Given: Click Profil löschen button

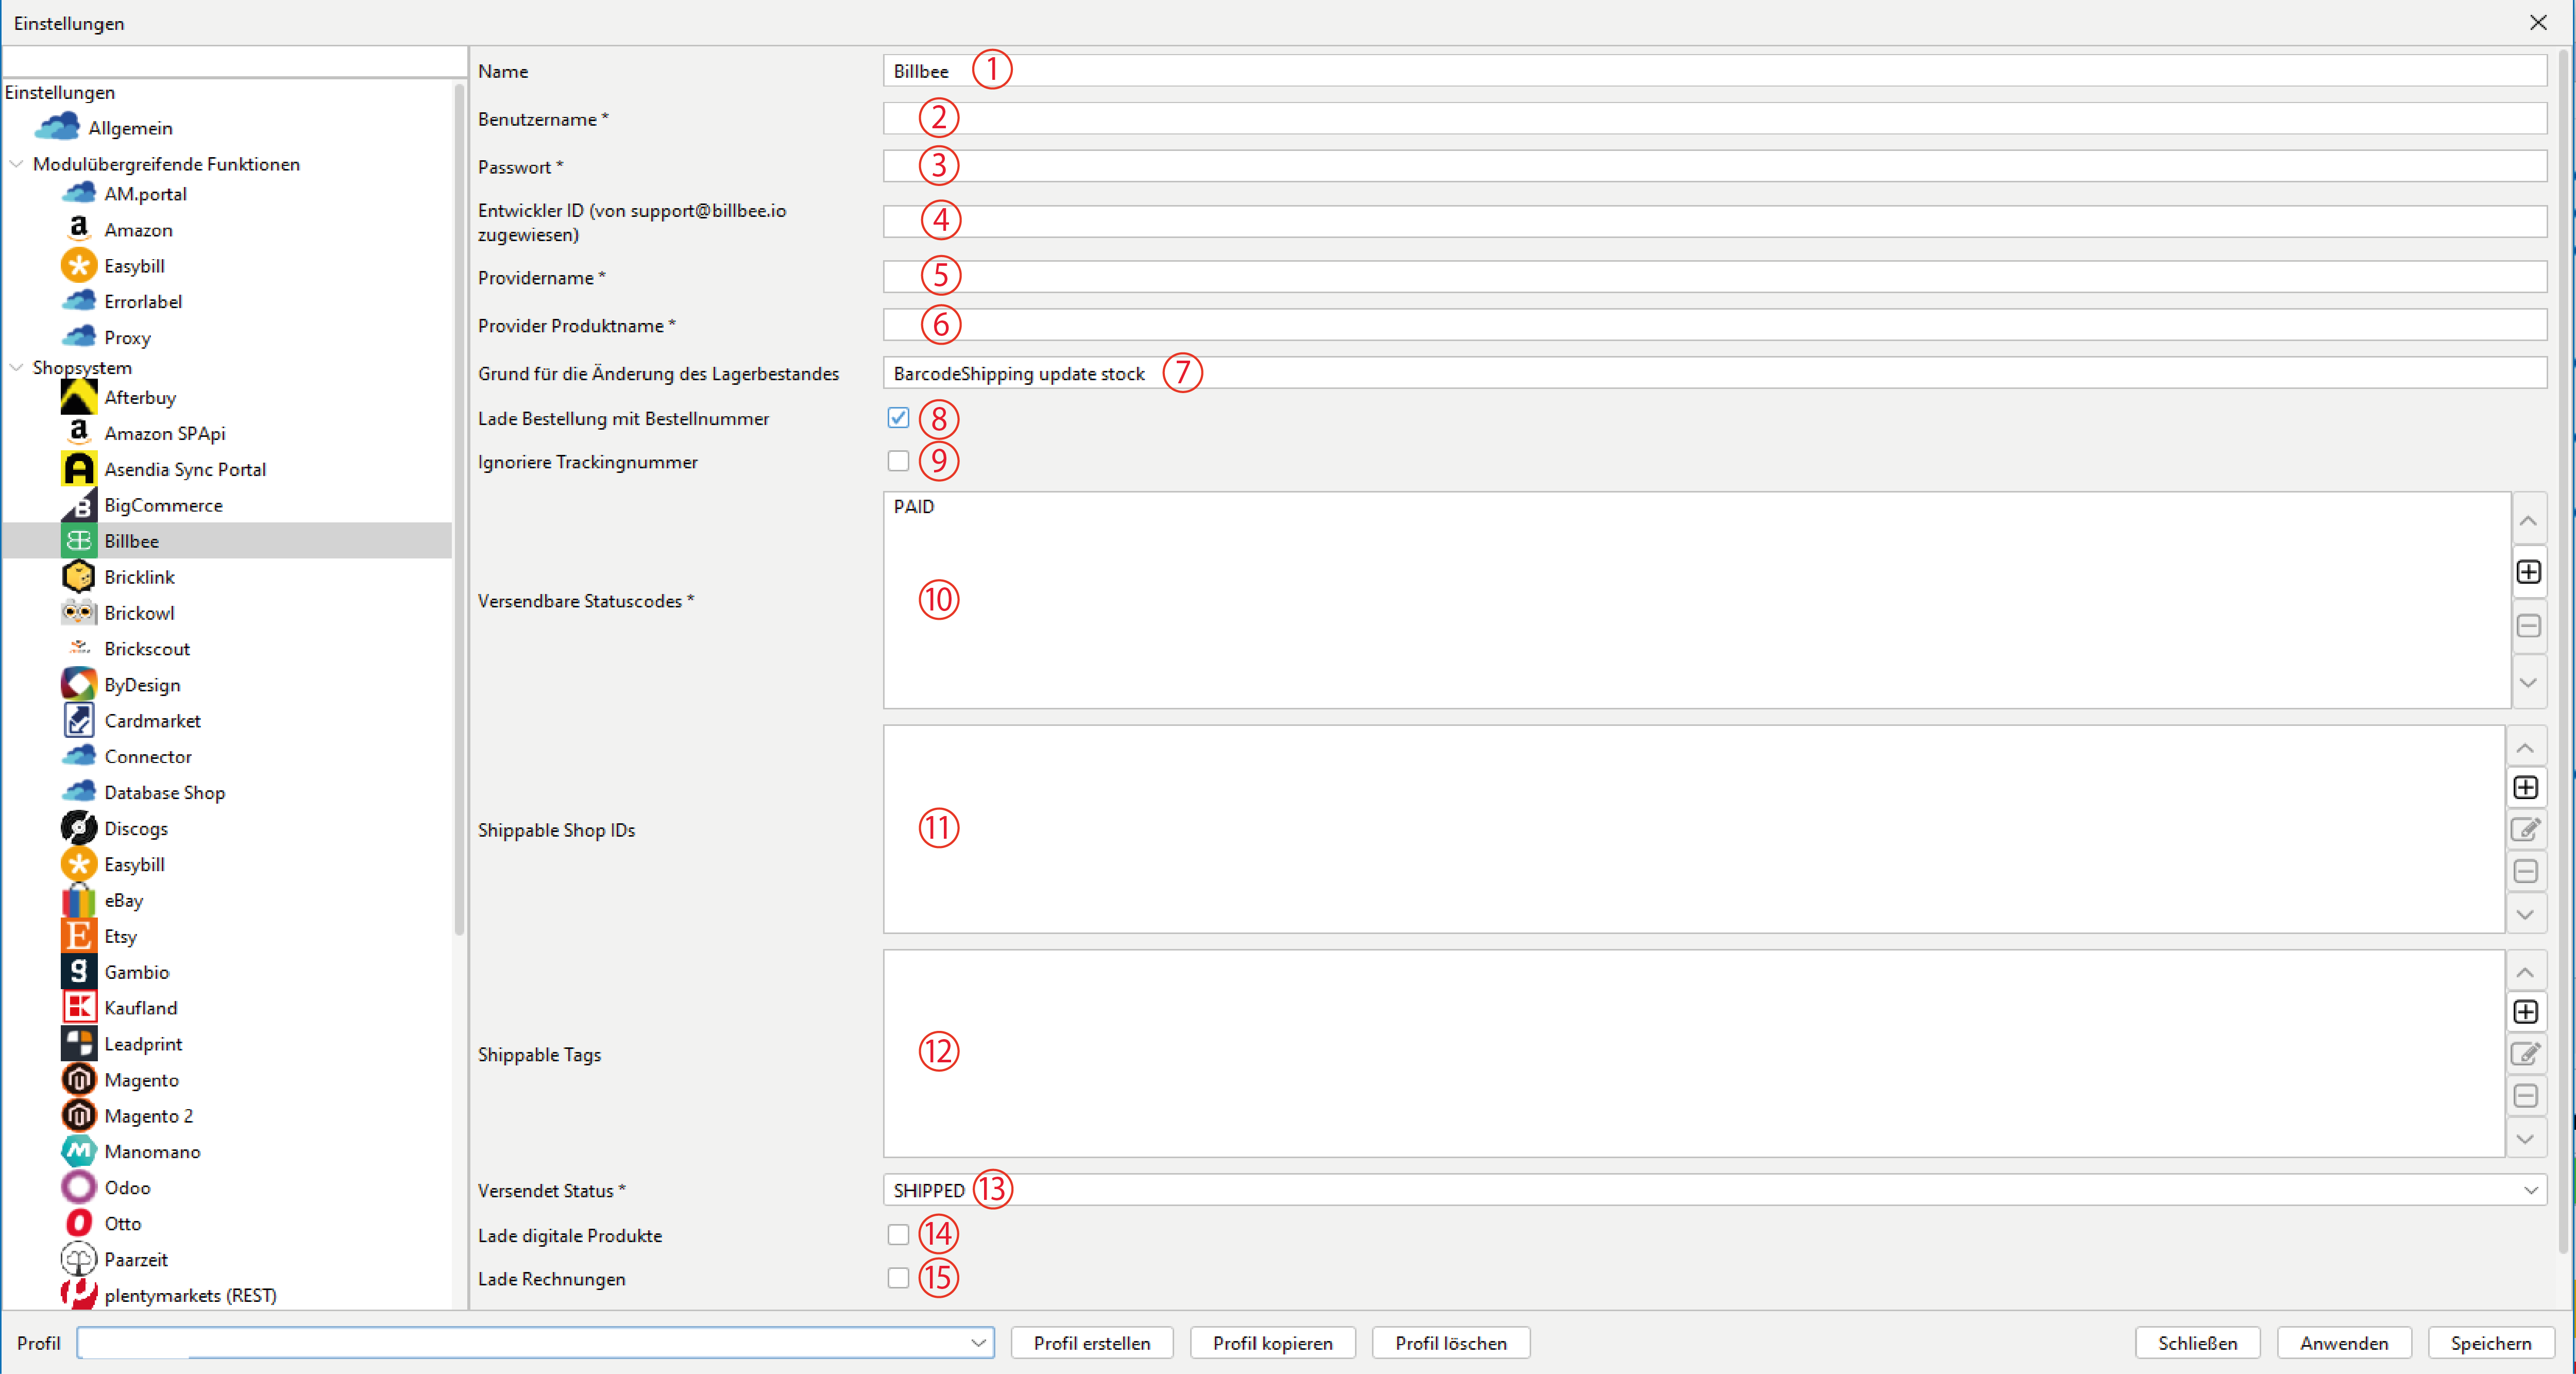Looking at the screenshot, I should click(1451, 1343).
